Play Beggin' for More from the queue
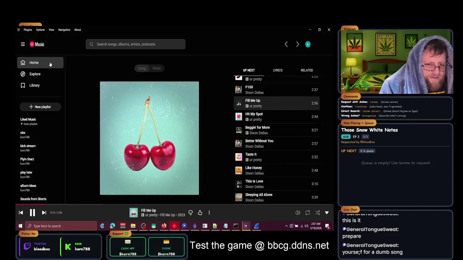 pyautogui.click(x=277, y=130)
